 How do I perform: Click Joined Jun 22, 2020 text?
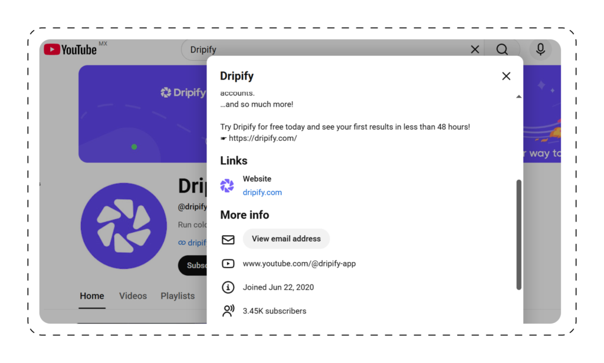[x=278, y=287]
